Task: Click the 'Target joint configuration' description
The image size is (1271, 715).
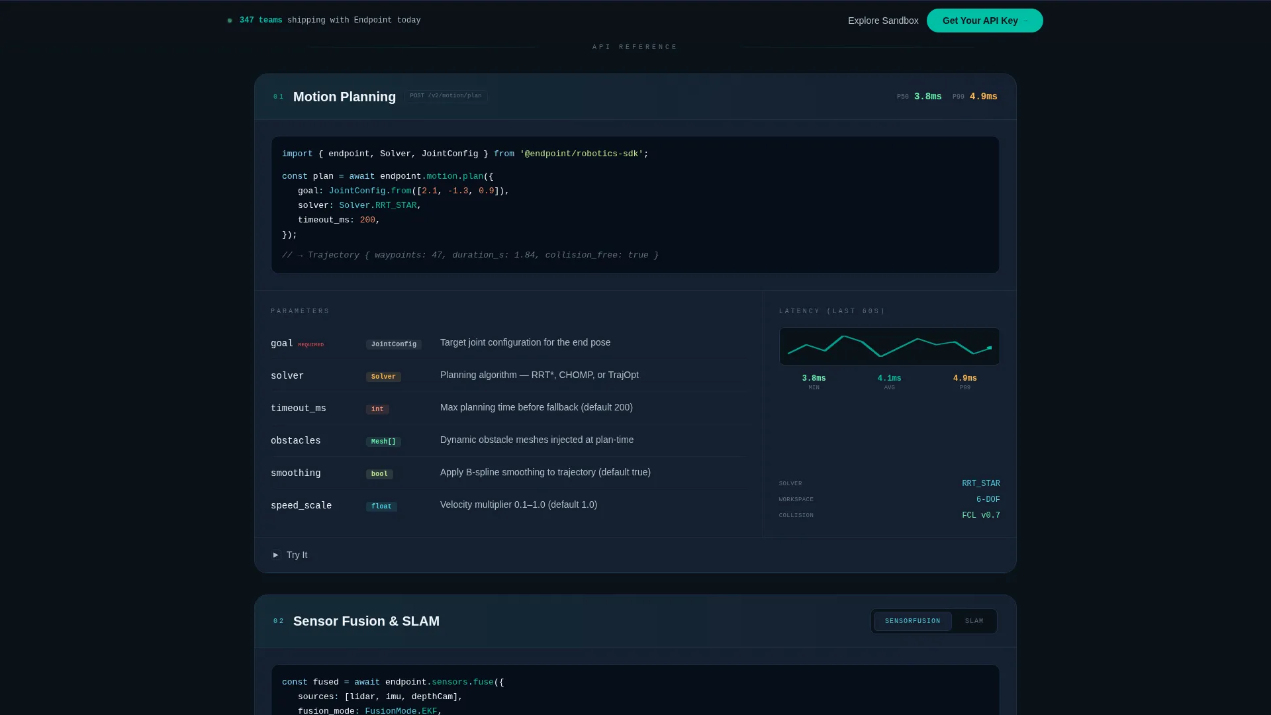Action: [x=526, y=343]
